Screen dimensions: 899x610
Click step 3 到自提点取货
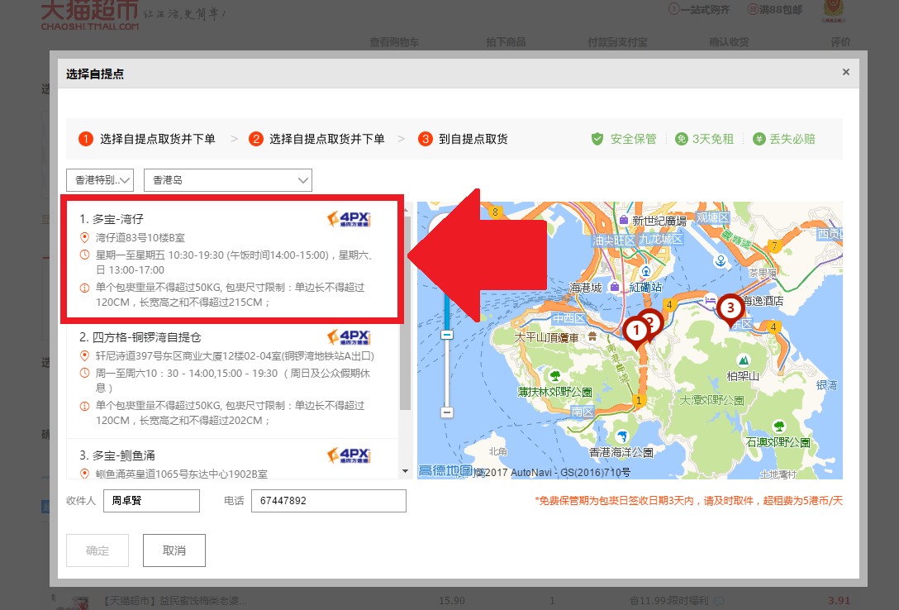(464, 139)
